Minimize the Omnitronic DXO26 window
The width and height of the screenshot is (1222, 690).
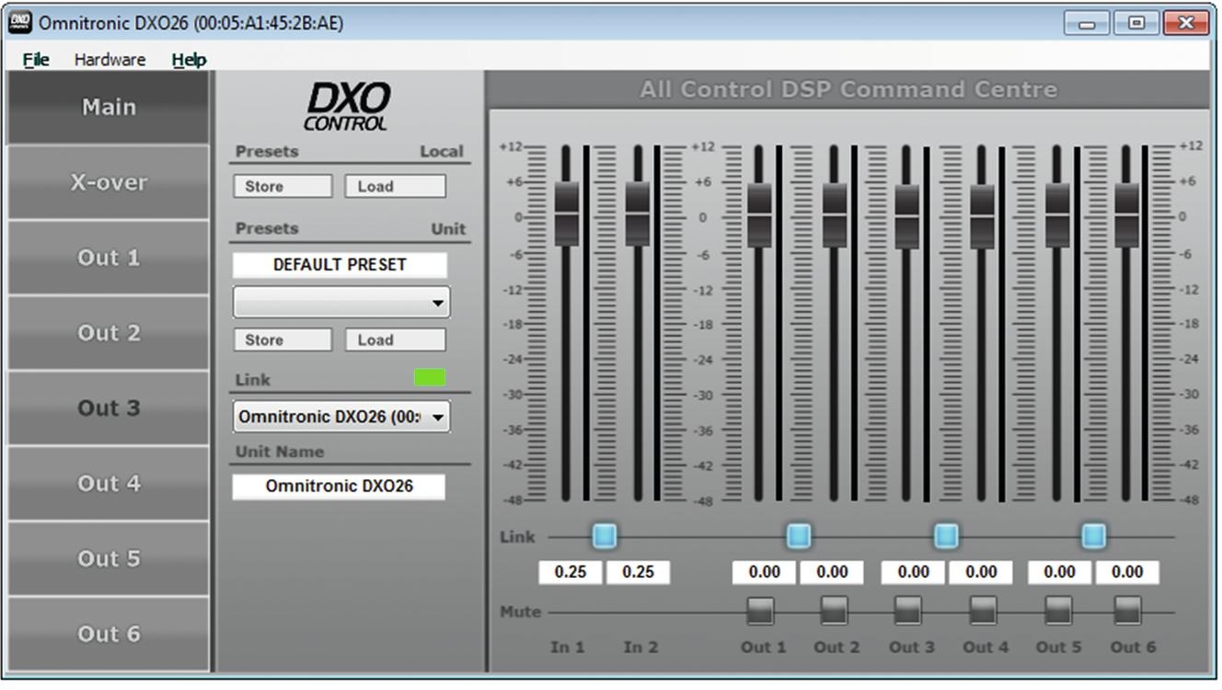1087,23
